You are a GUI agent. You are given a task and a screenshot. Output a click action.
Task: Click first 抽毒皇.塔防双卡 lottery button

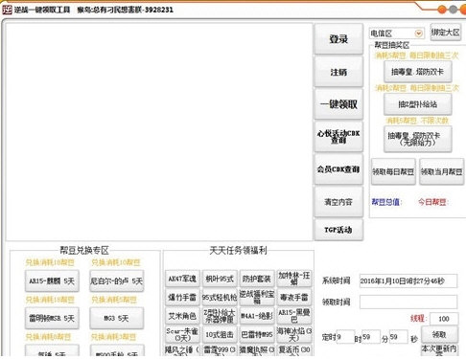(418, 72)
